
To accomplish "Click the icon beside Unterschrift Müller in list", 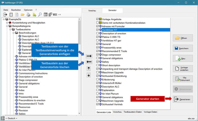I will click(100, 83).
